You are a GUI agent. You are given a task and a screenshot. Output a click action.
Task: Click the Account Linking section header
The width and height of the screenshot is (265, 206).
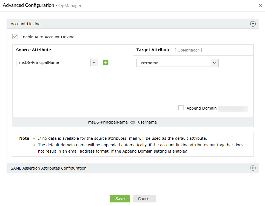coord(26,24)
